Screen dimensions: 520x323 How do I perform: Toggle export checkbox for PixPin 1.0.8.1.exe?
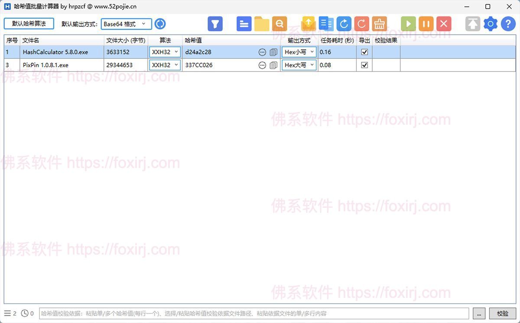click(x=364, y=65)
